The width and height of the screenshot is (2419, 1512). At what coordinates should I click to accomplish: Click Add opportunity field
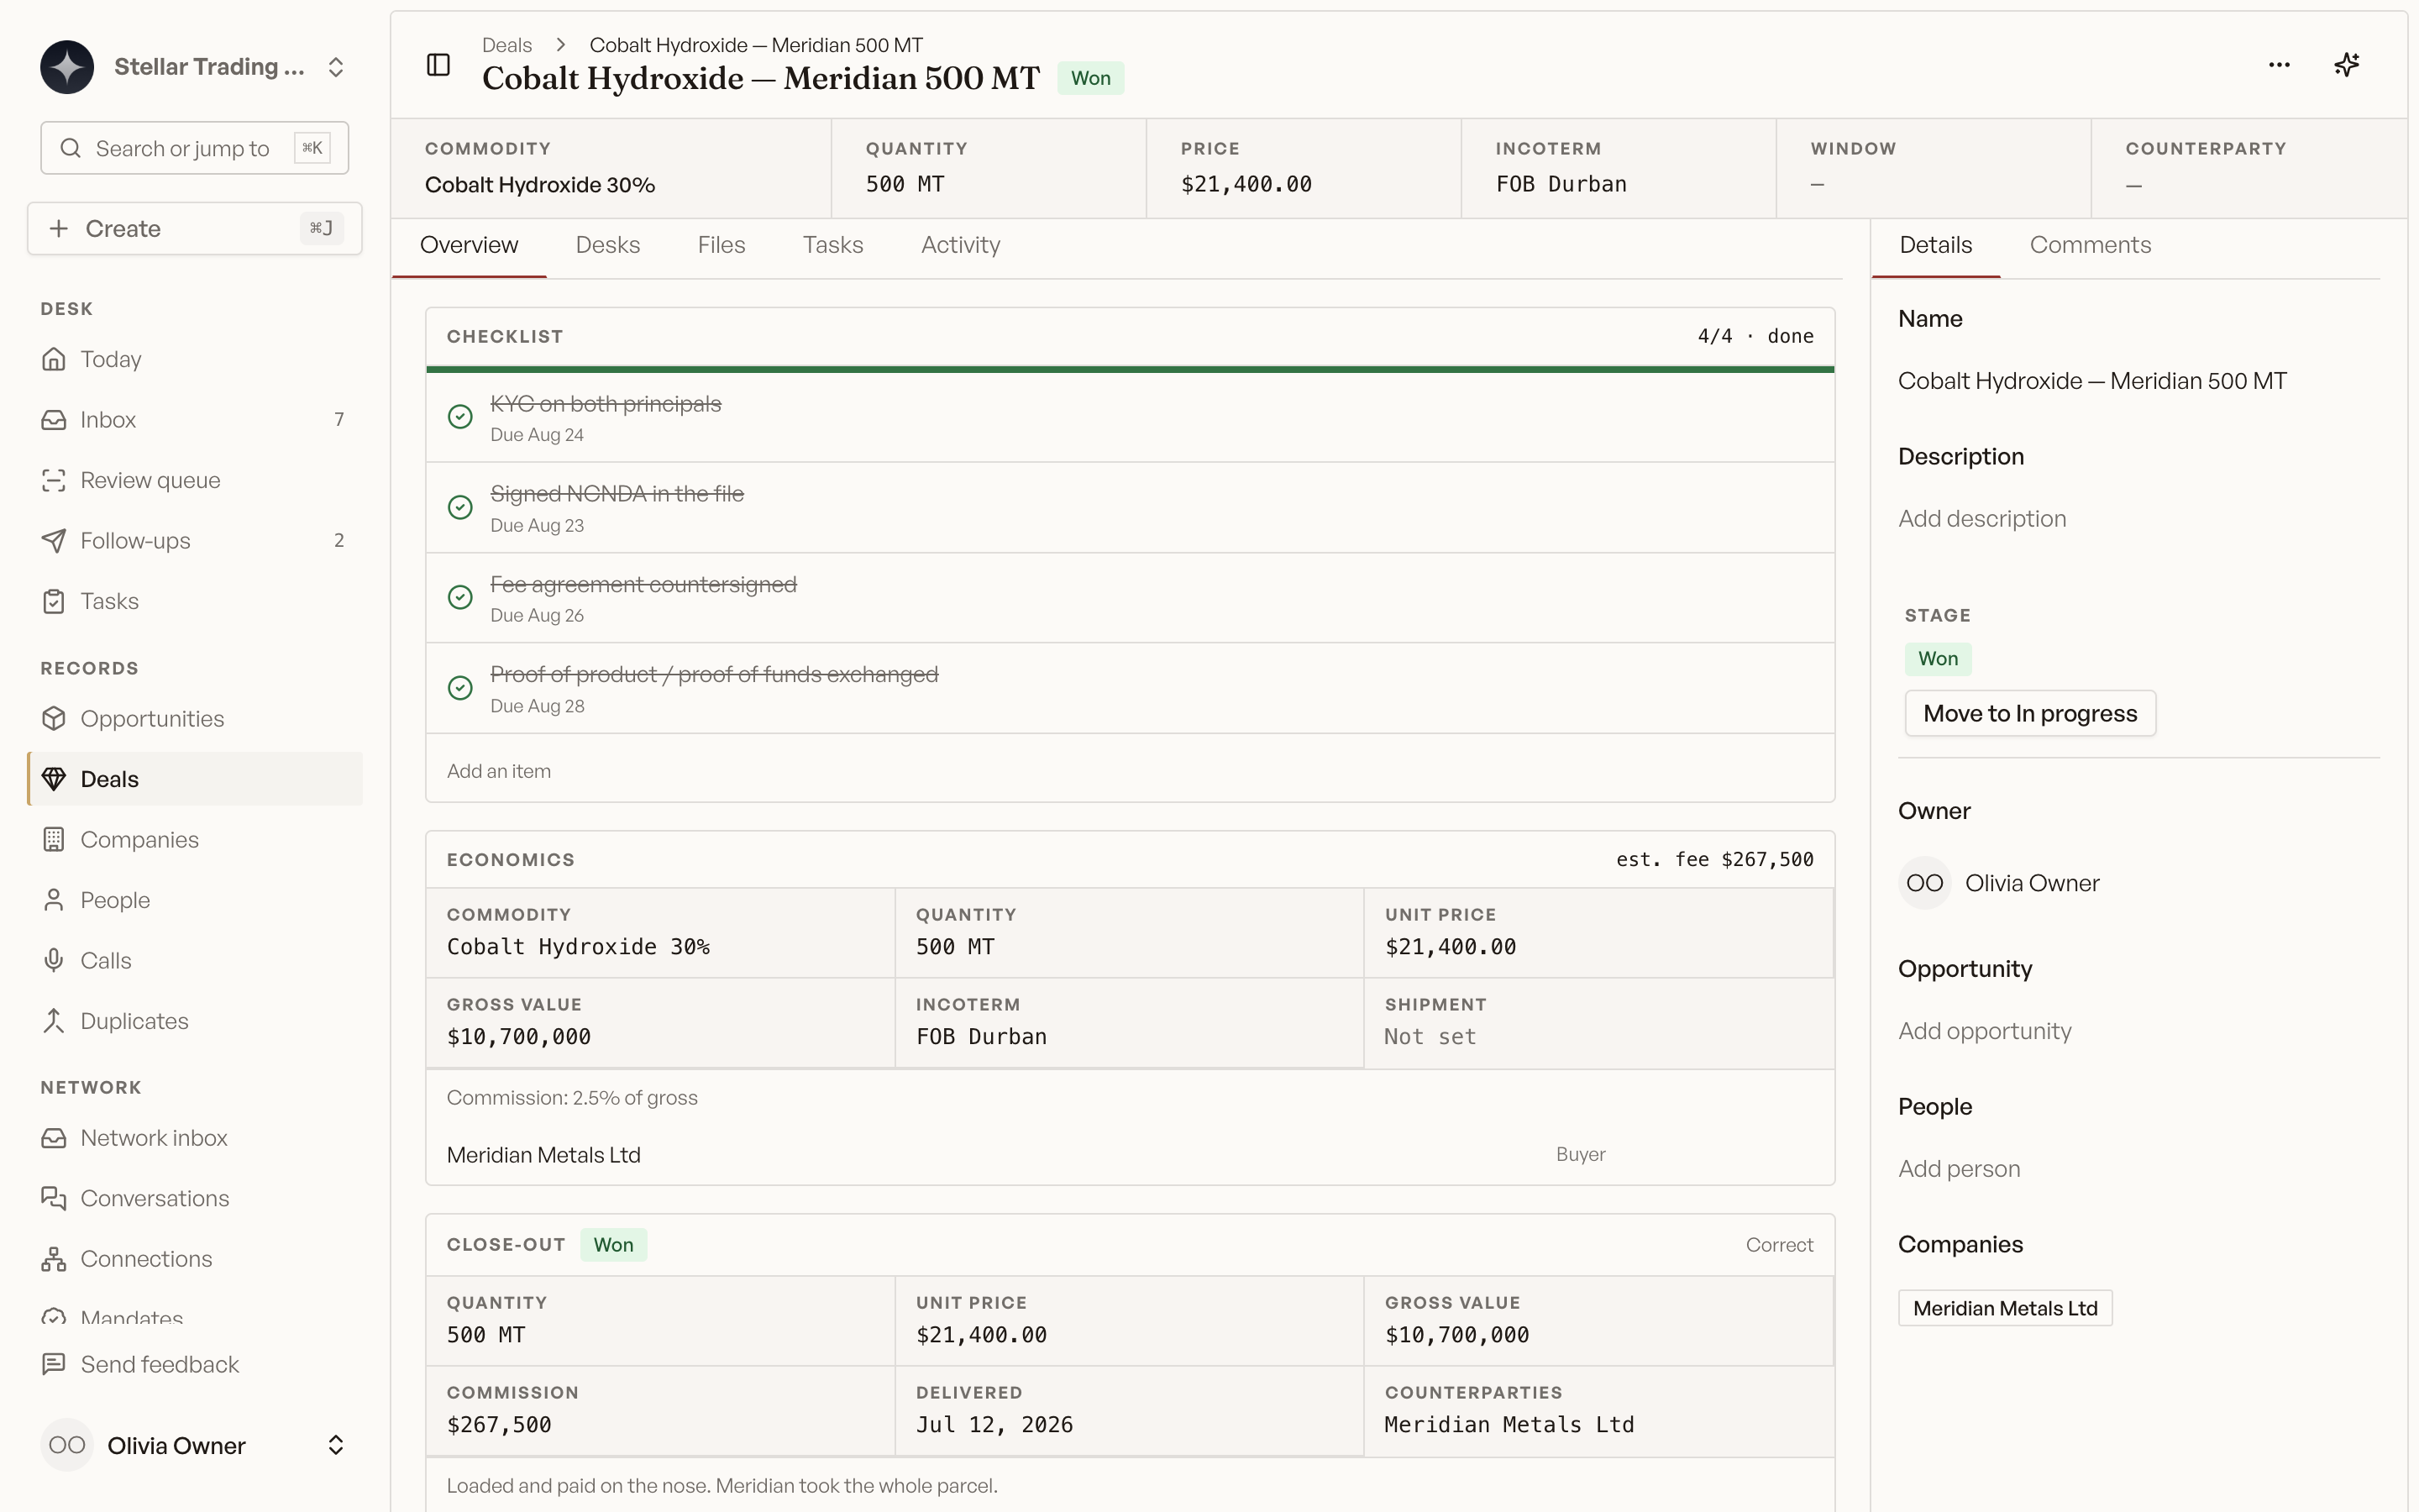pyautogui.click(x=1984, y=1031)
